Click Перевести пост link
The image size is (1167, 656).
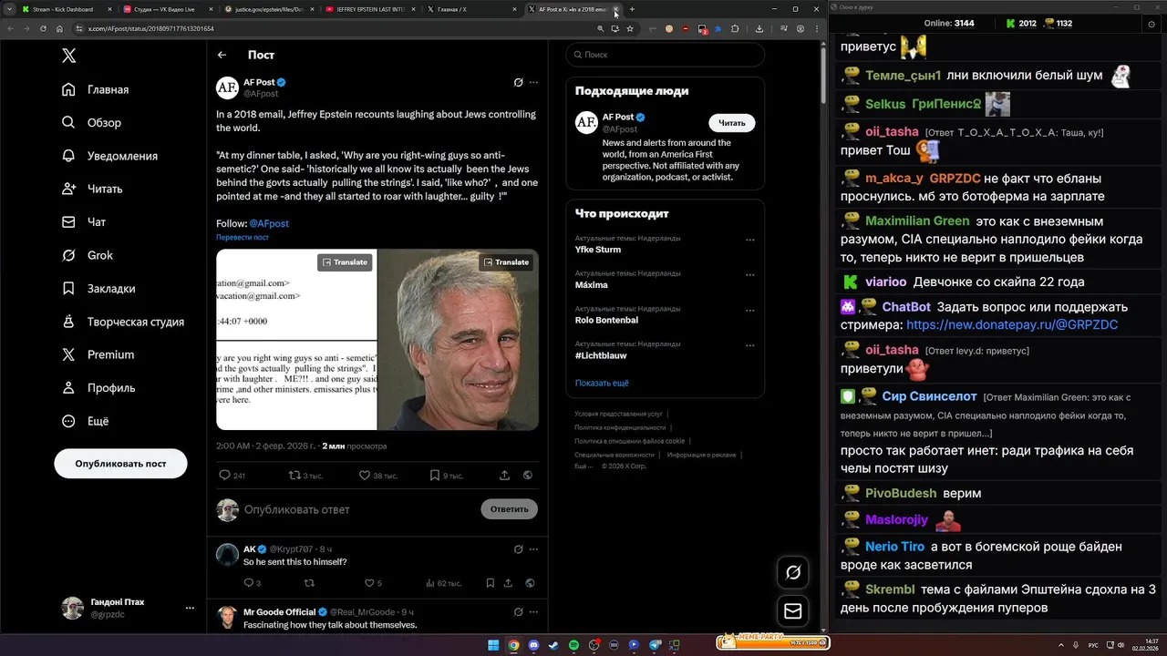tap(243, 237)
